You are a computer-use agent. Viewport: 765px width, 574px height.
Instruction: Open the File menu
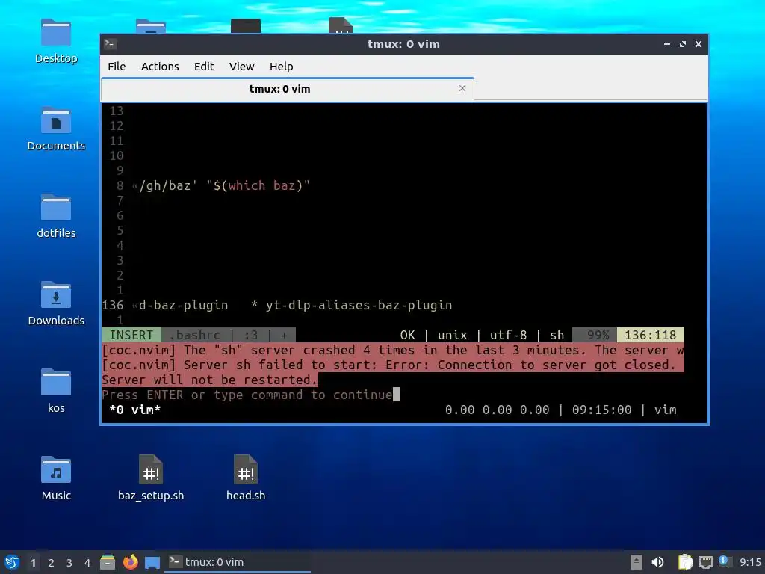click(x=117, y=67)
